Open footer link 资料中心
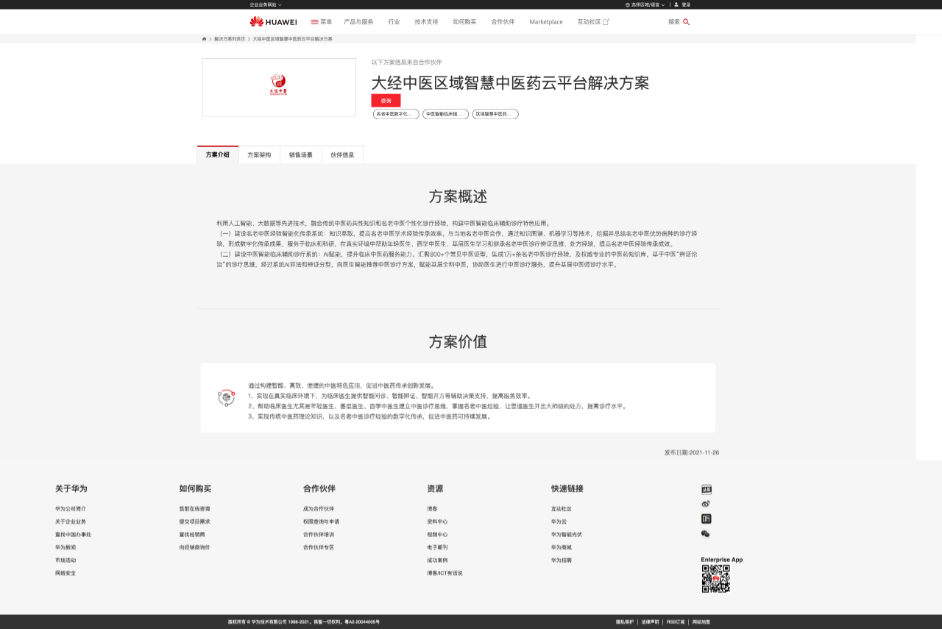 437,522
